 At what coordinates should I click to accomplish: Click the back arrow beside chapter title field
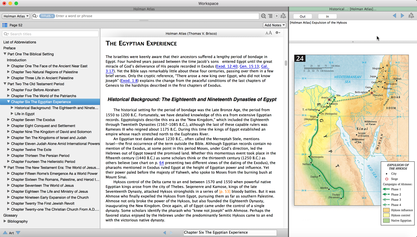pos(165,233)
